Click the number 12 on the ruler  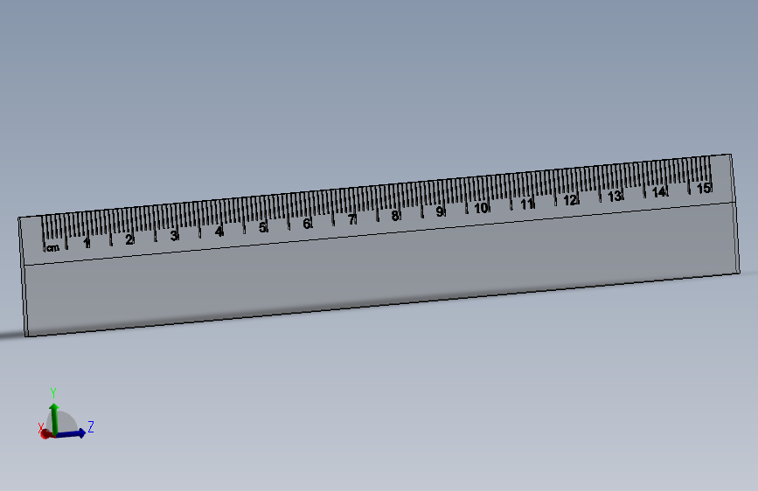click(x=570, y=200)
